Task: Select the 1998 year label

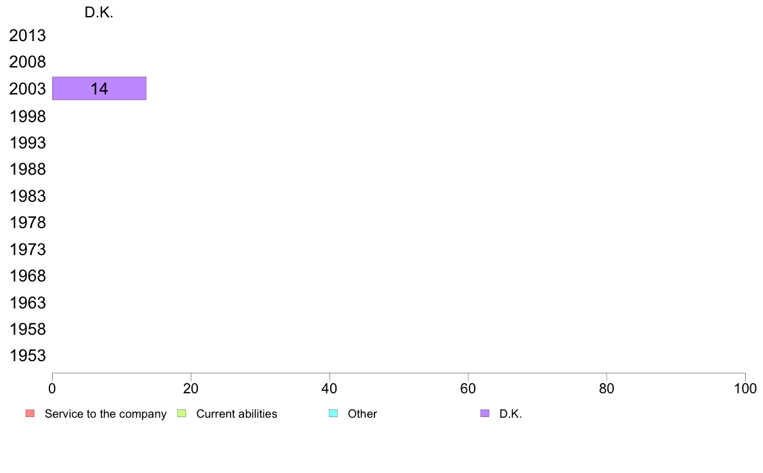Action: point(28,116)
